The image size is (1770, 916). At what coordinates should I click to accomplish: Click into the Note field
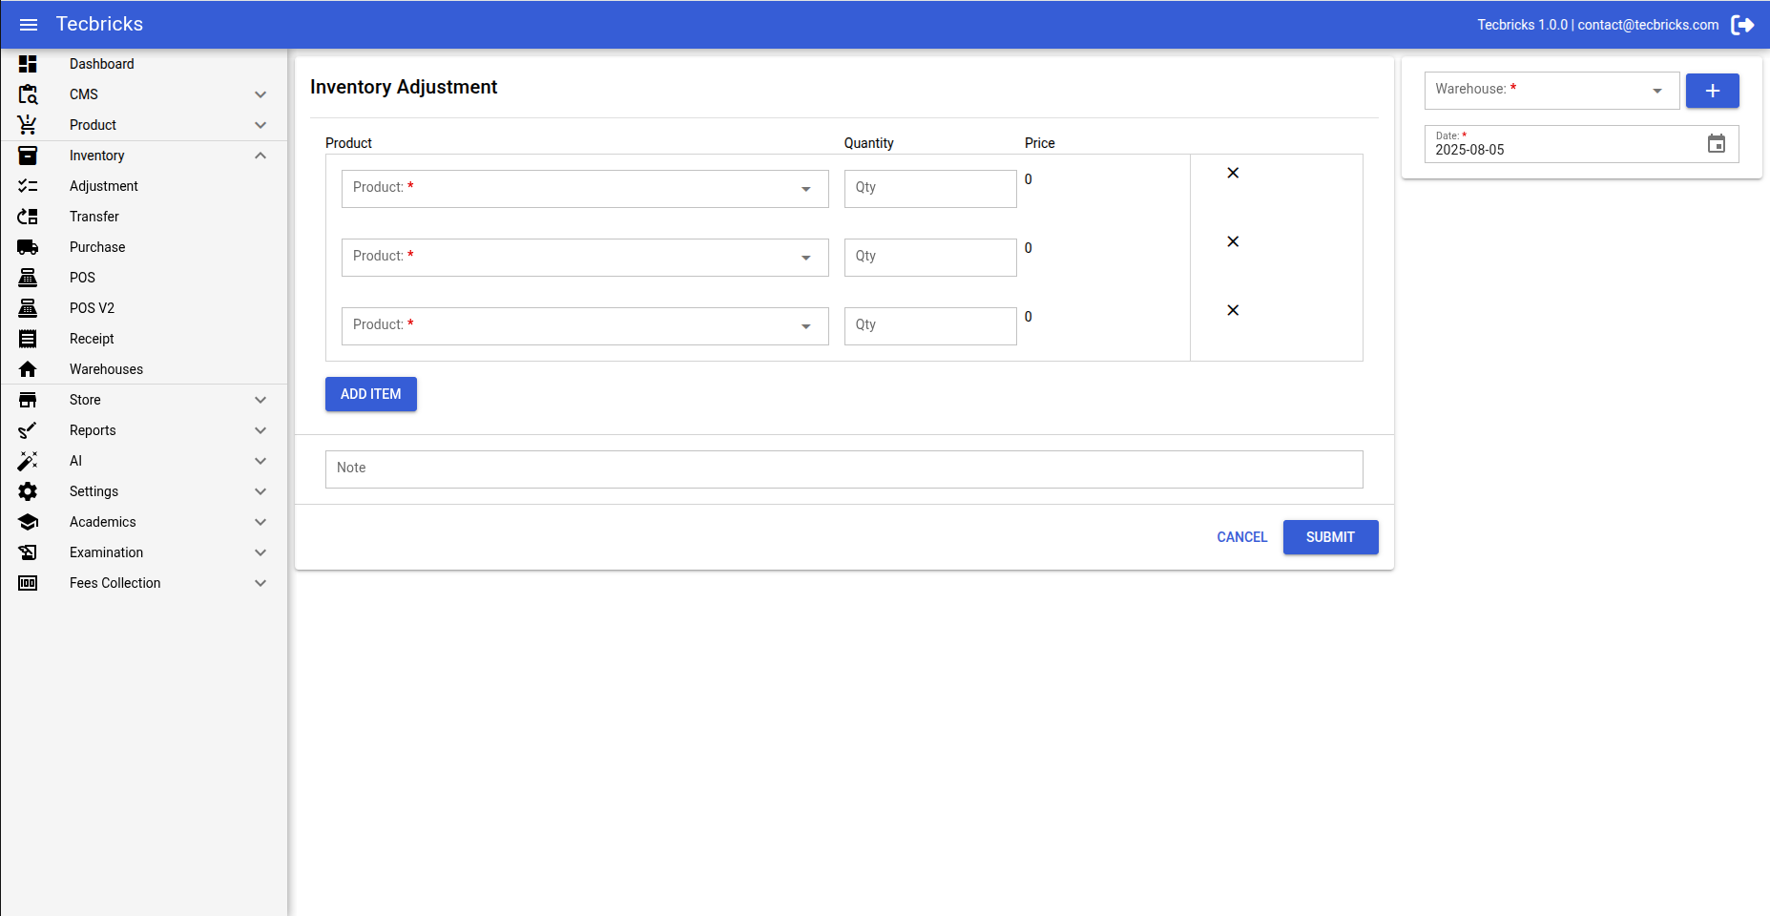(x=843, y=469)
